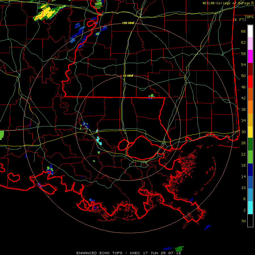255x255 pixels.
Task: Select the dark red legend swatch
Action: tap(250, 69)
